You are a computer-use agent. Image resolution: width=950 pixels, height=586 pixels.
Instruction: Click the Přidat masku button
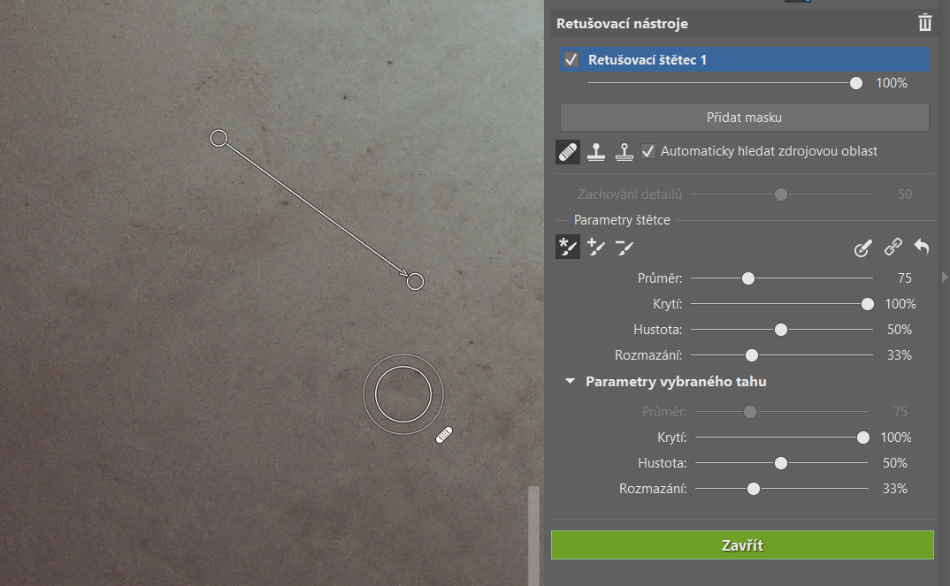coord(744,117)
